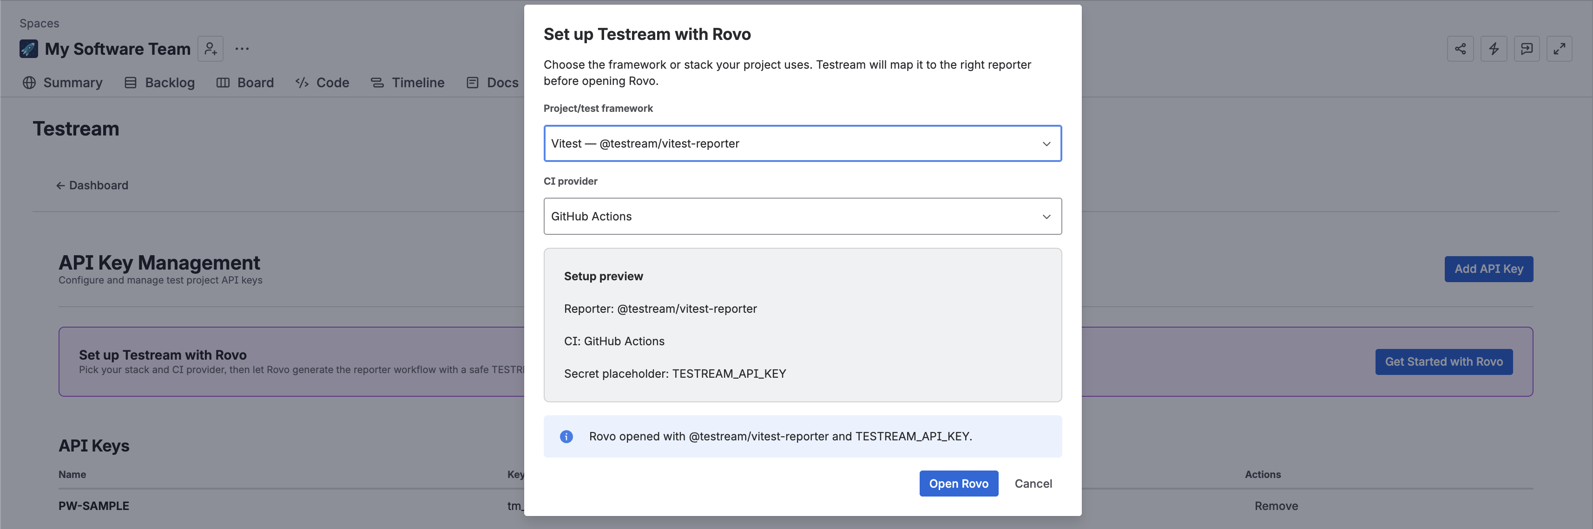This screenshot has width=1593, height=529.
Task: Click the Testream page heading
Action: click(75, 129)
